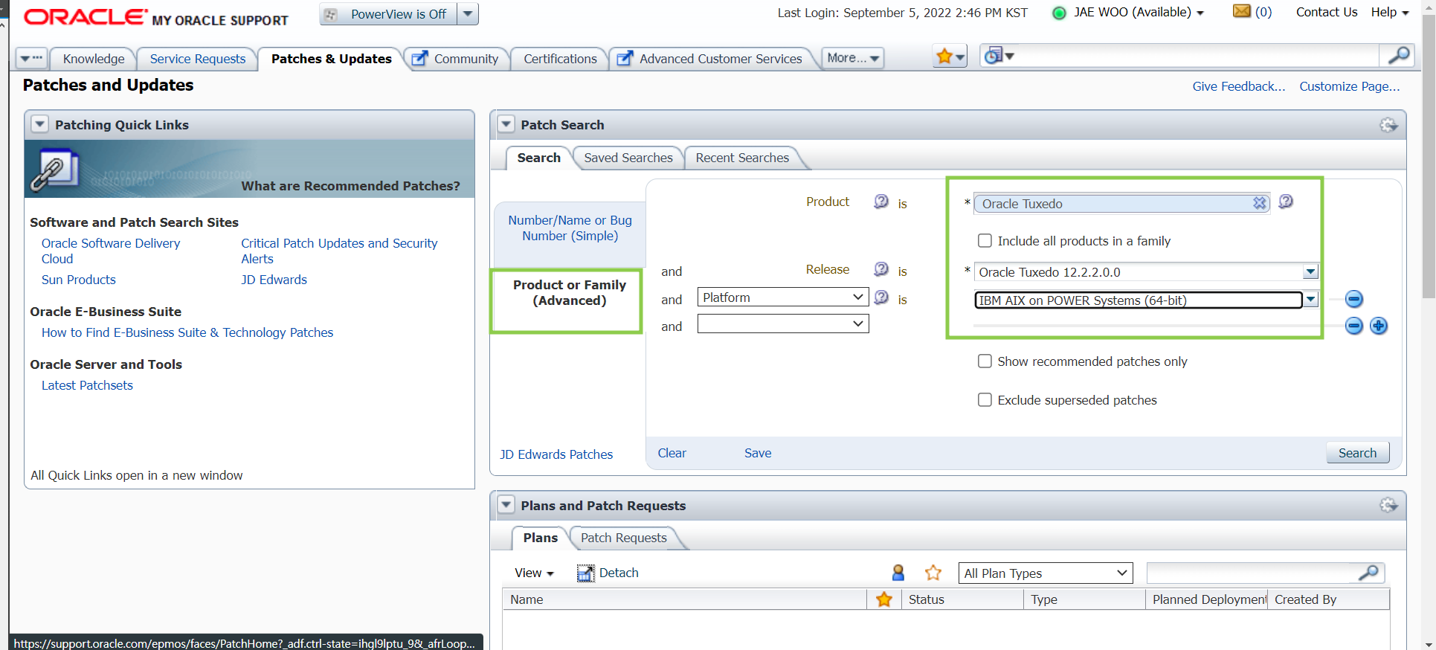Add a new filter row
The height and width of the screenshot is (650, 1436).
(1379, 326)
